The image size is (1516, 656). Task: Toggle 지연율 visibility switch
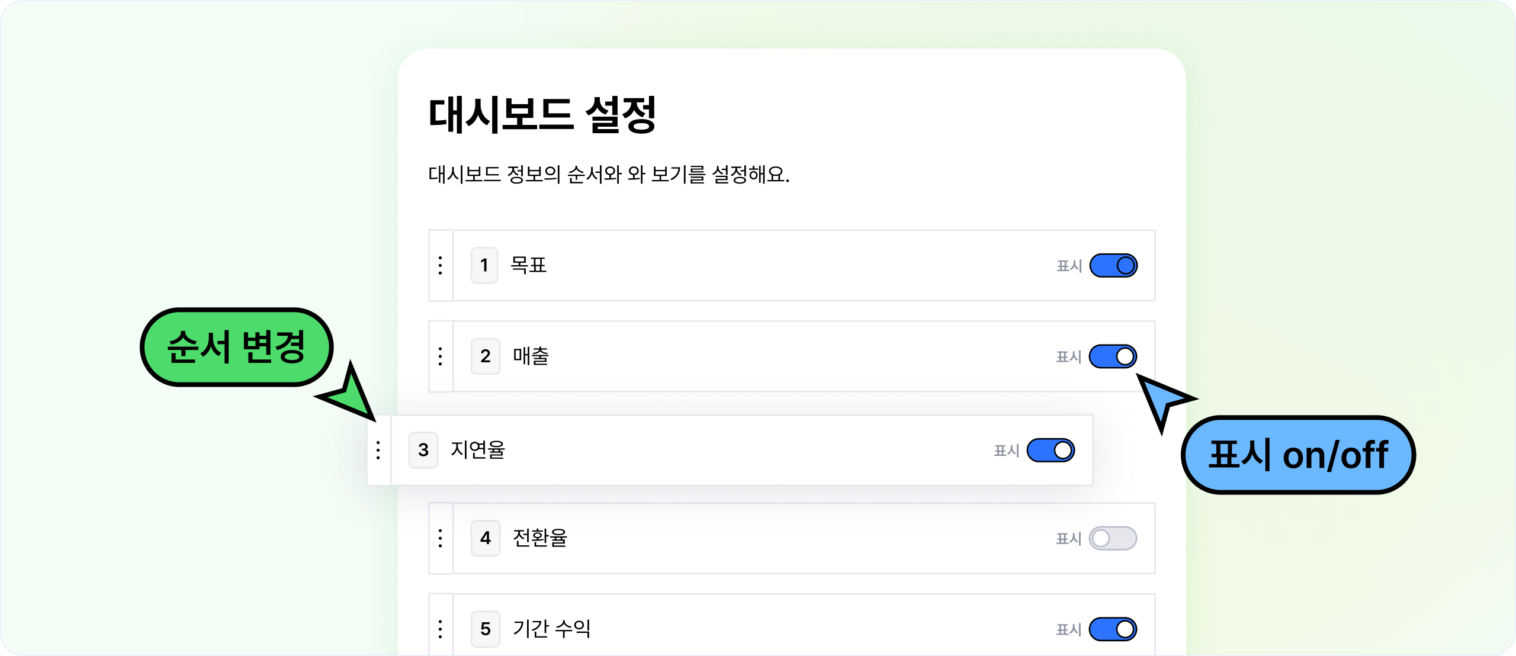point(1051,450)
